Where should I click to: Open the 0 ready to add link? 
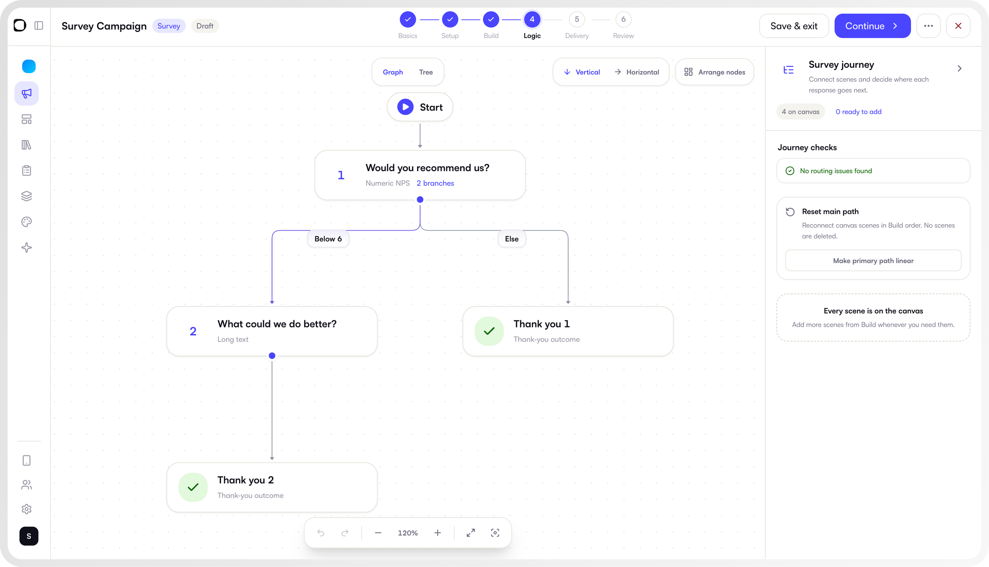(x=858, y=112)
